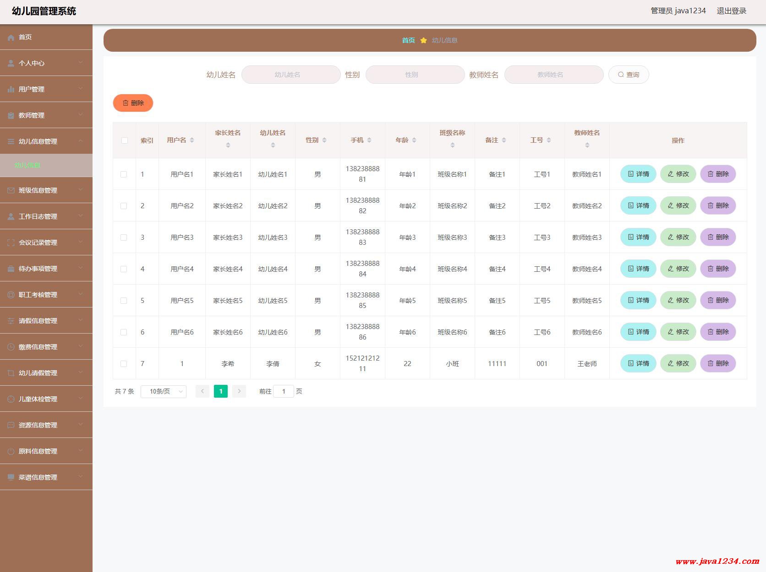Click the frame icon beside 会议记录管理
This screenshot has width=766, height=572.
point(11,243)
